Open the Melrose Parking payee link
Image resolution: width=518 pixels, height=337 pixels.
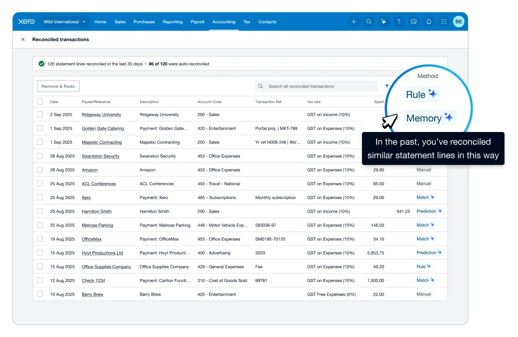97,225
